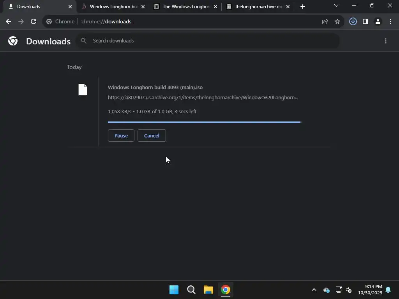Viewport: 399px width, 299px height.
Task: Click the Chrome logo beside Downloads heading
Action: (13, 41)
